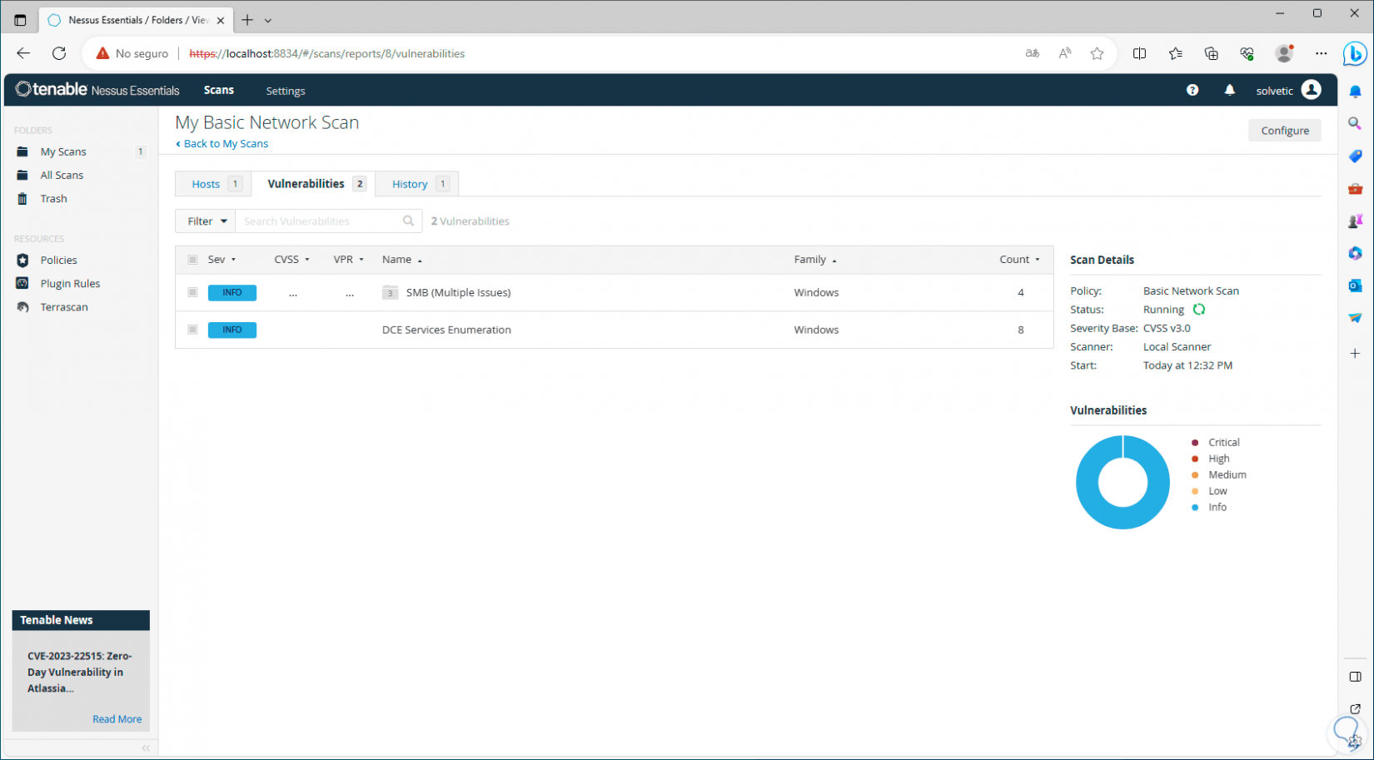Click the My Scans folder icon
This screenshot has height=760, width=1374.
[22, 152]
